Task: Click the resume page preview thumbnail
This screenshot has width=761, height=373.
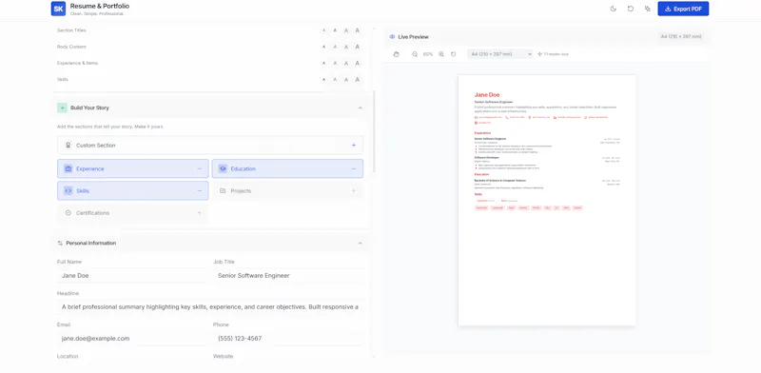Action: [547, 200]
